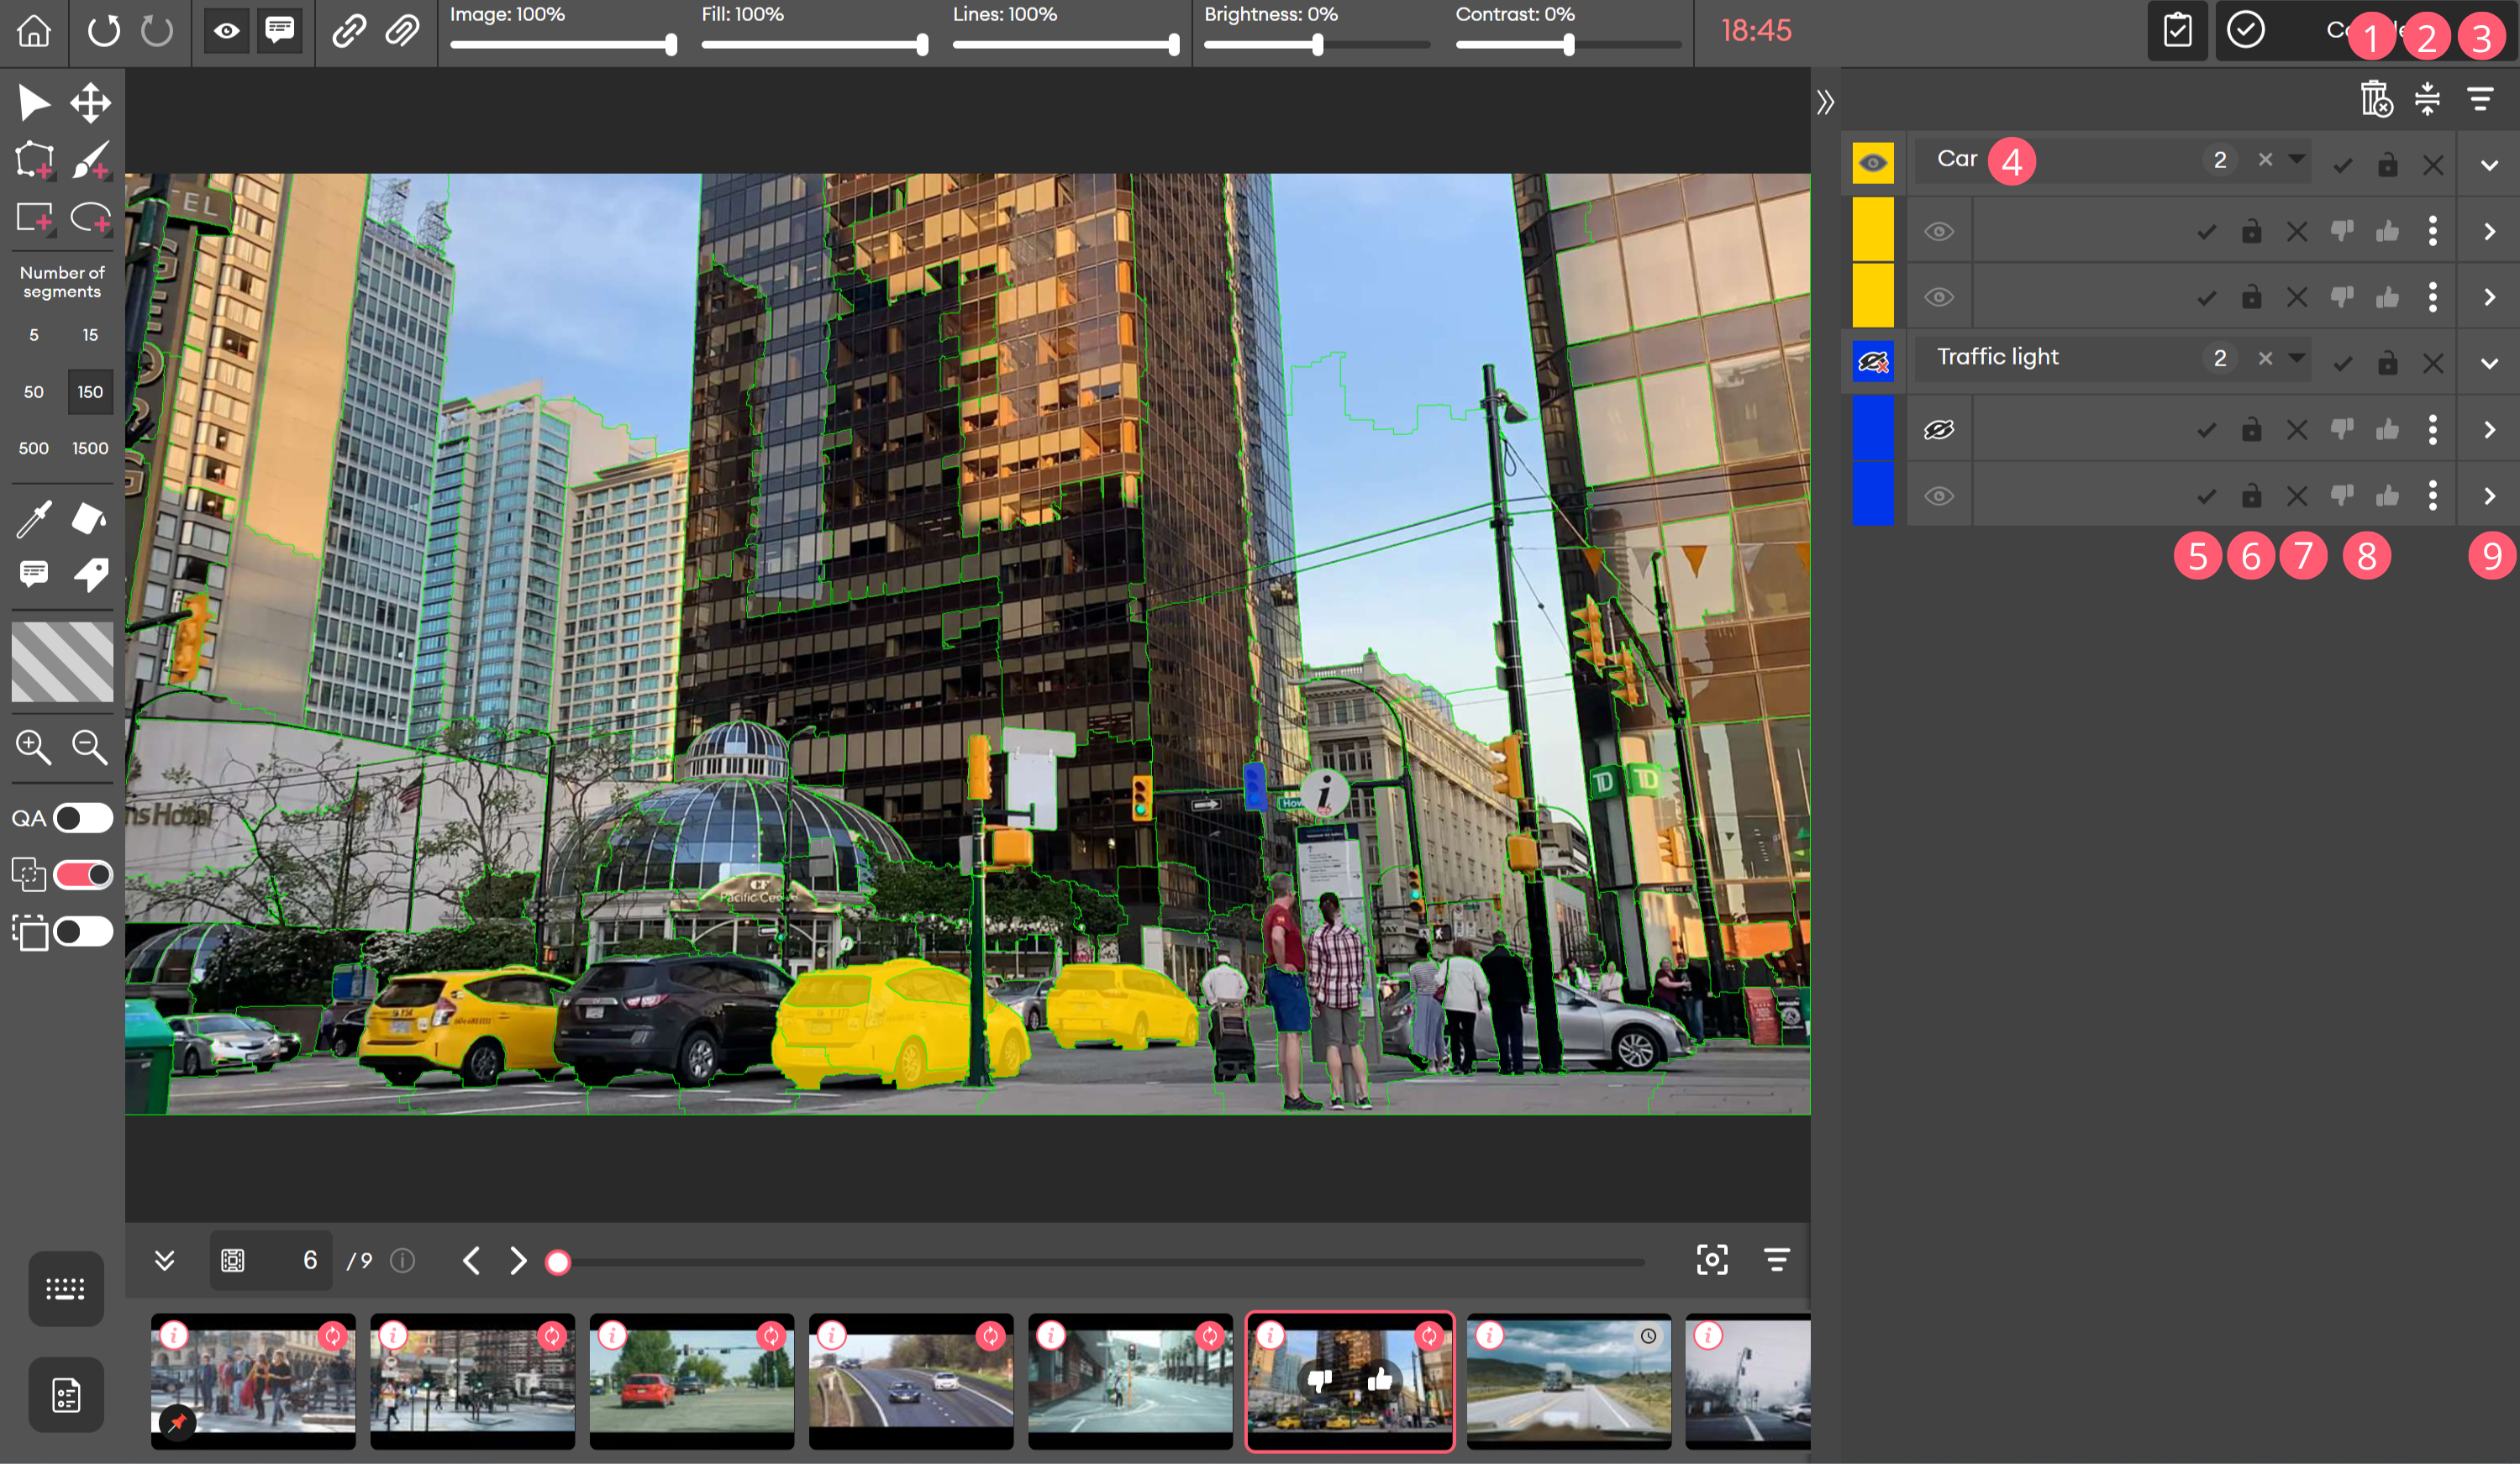Choose the eraser tool
The height and width of the screenshot is (1464, 2520).
click(90, 518)
